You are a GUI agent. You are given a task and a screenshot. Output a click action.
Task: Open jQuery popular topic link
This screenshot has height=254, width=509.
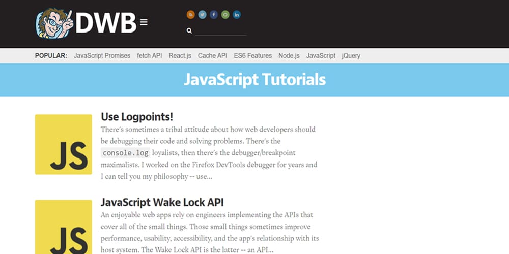351,56
